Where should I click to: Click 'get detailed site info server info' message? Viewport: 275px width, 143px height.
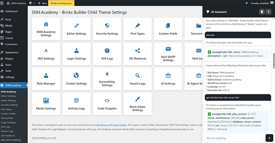click(x=238, y=98)
